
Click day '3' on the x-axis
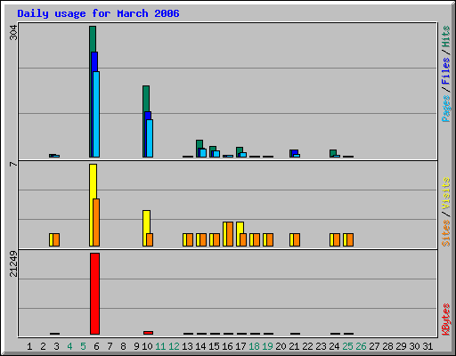click(x=56, y=346)
